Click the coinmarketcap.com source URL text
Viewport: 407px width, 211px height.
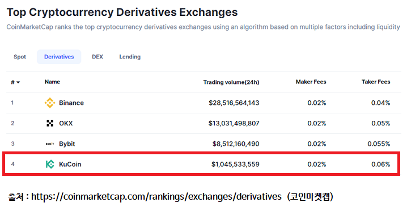[x=156, y=197]
